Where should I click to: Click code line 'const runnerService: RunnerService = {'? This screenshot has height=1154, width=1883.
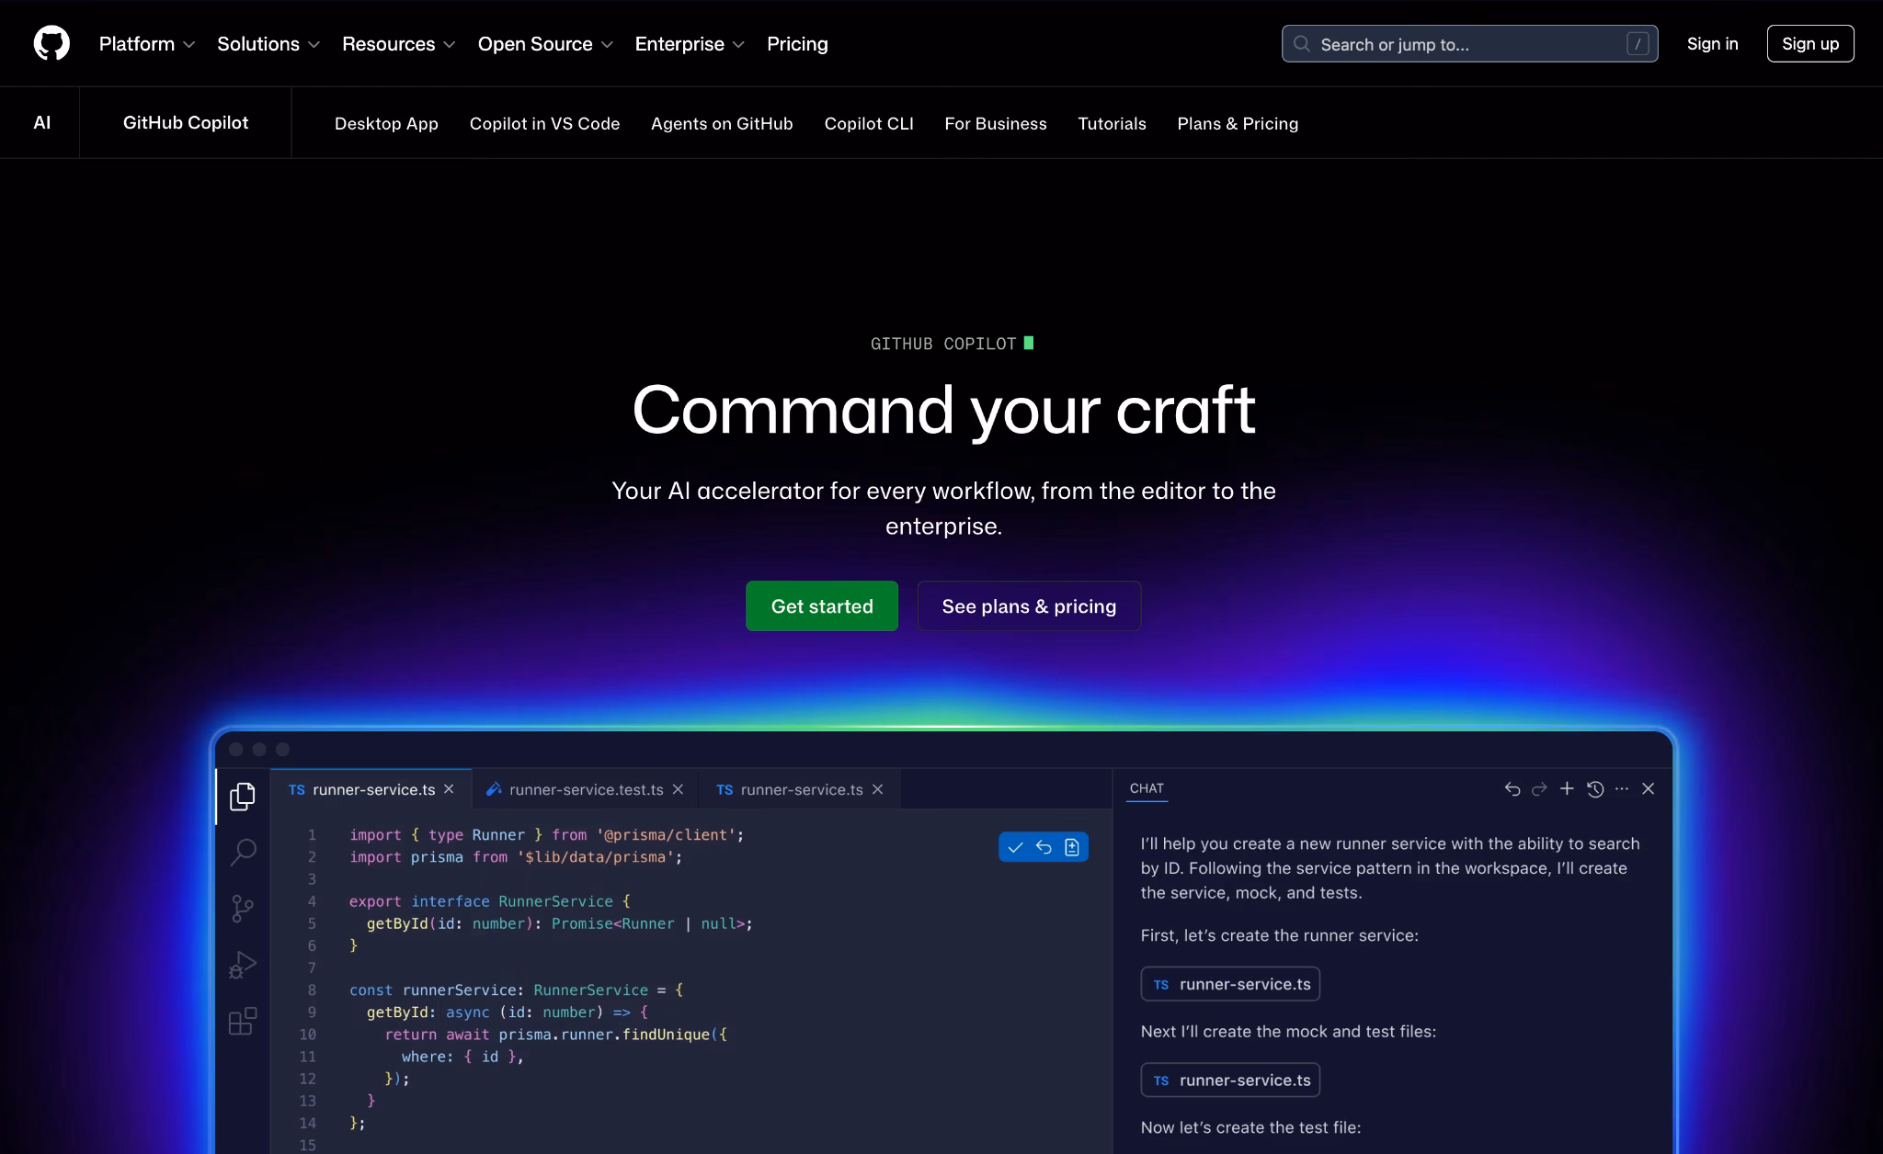coord(516,990)
